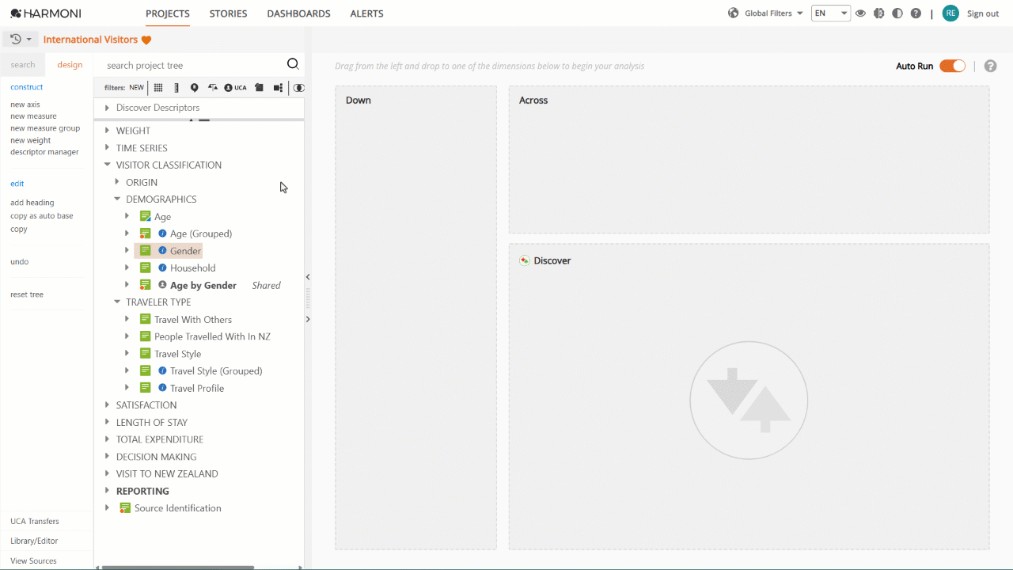
Task: Select the ruler-shaped filter icon
Action: pos(176,88)
